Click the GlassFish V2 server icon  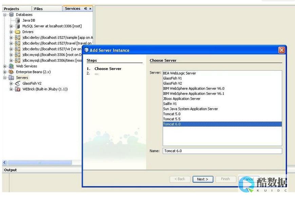tap(18, 83)
